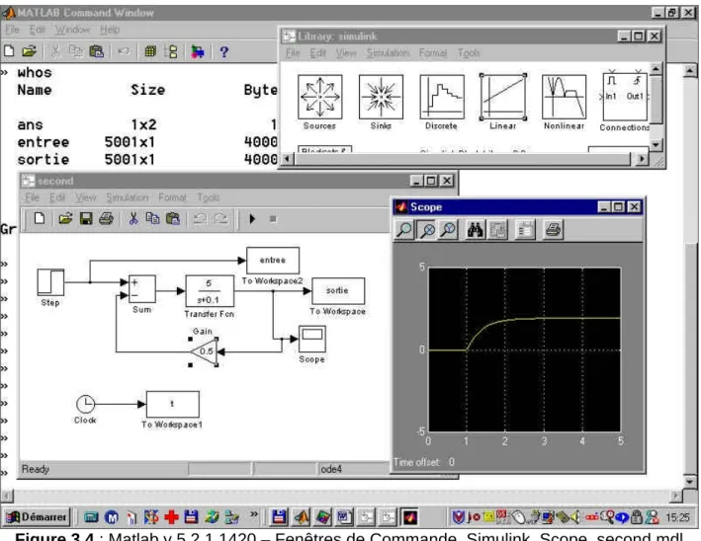Click the Help question mark icon in MATLAB toolbar
The height and width of the screenshot is (541, 701).
click(x=224, y=51)
